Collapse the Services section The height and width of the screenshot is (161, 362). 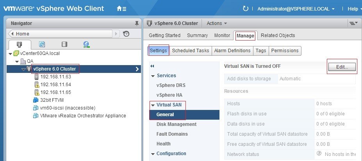coord(153,76)
